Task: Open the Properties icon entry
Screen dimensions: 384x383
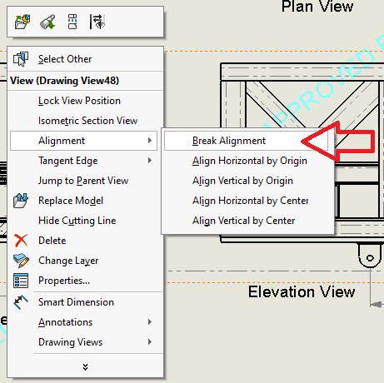Action: [x=21, y=281]
